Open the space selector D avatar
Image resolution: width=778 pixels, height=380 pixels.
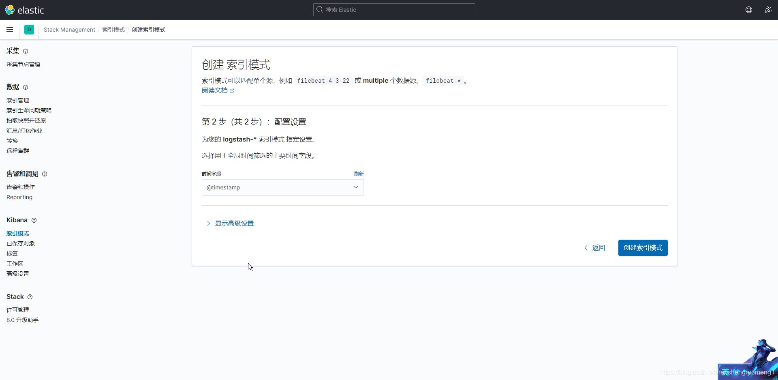[x=29, y=30]
